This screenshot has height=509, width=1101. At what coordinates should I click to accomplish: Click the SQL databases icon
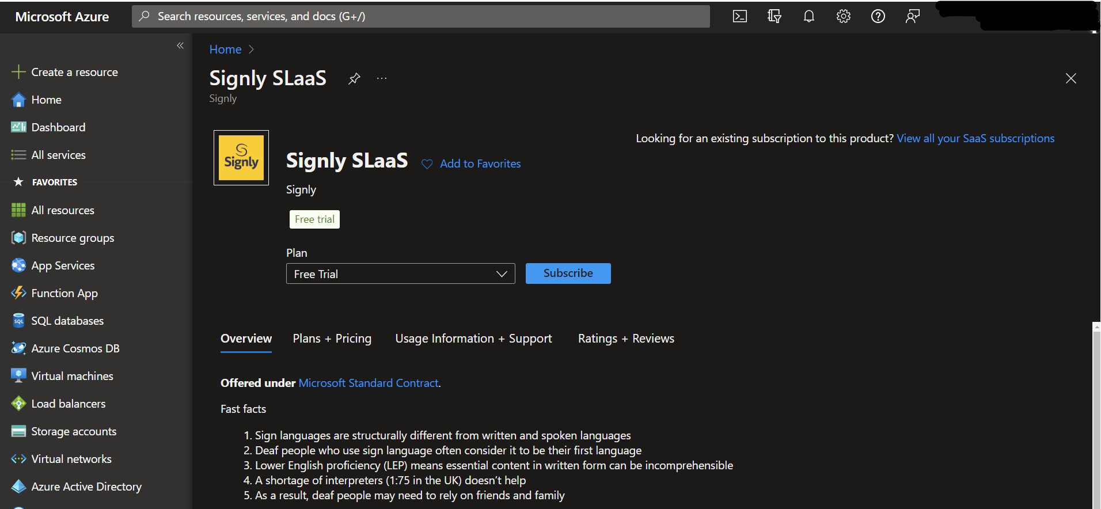[18, 321]
